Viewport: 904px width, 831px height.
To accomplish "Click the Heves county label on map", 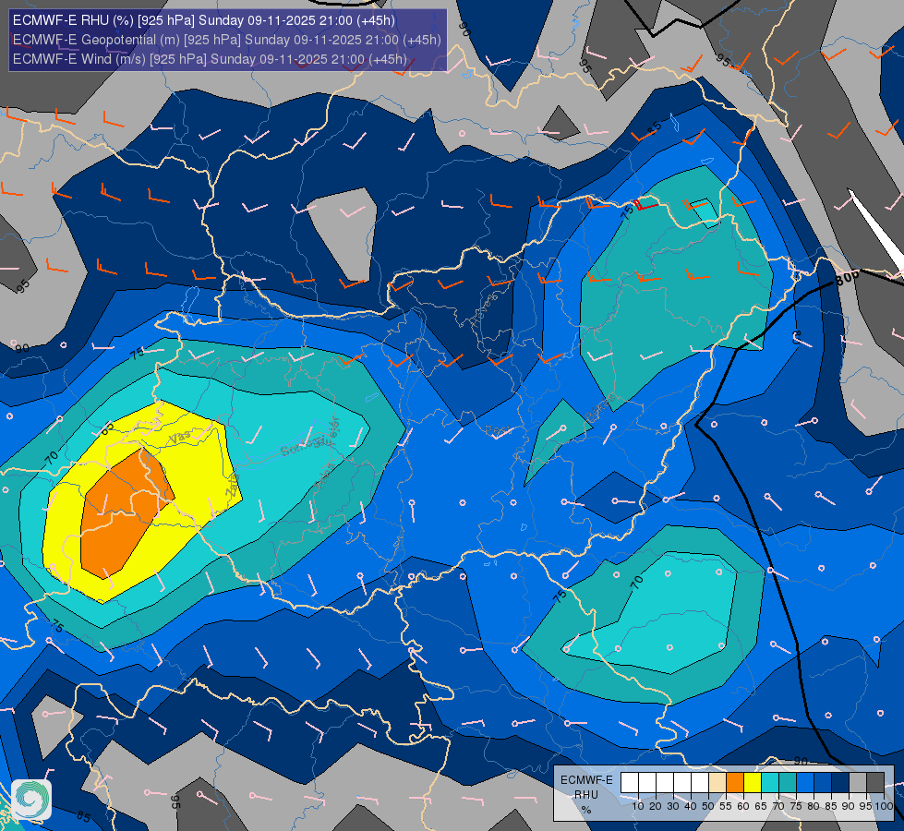I will pos(484,310).
